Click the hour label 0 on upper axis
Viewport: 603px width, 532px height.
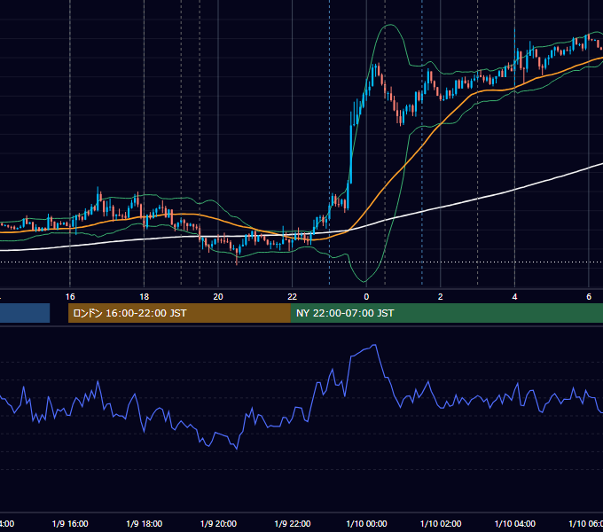[x=366, y=297]
